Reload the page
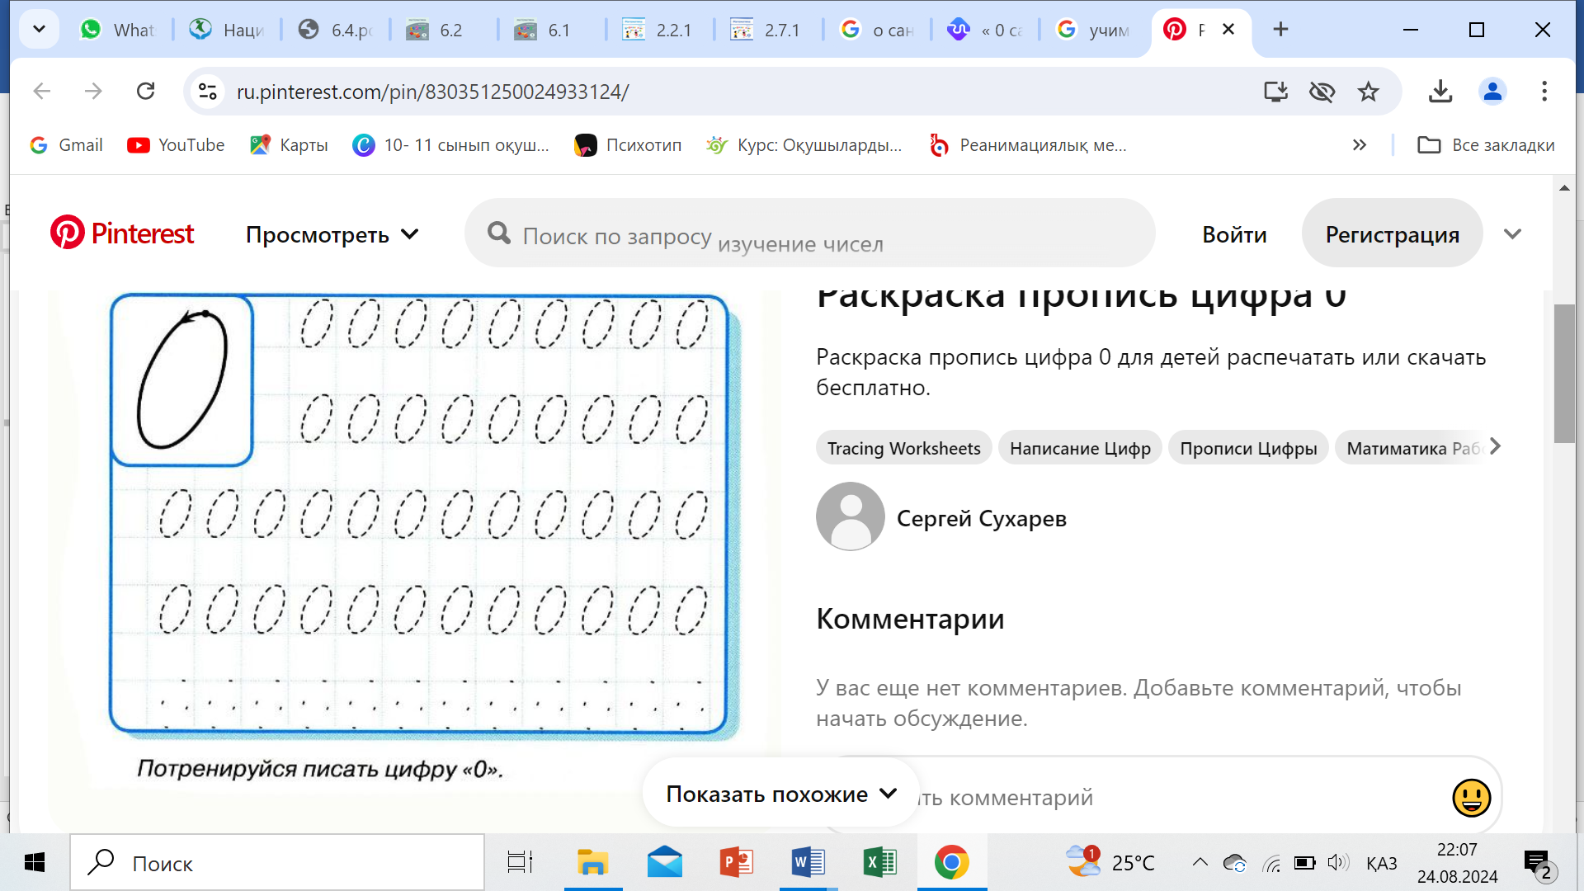1584x891 pixels. coord(146,92)
